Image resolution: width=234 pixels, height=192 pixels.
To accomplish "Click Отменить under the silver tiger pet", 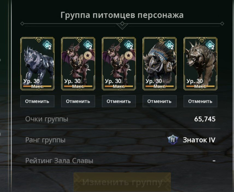I will pyautogui.click(x=37, y=101).
